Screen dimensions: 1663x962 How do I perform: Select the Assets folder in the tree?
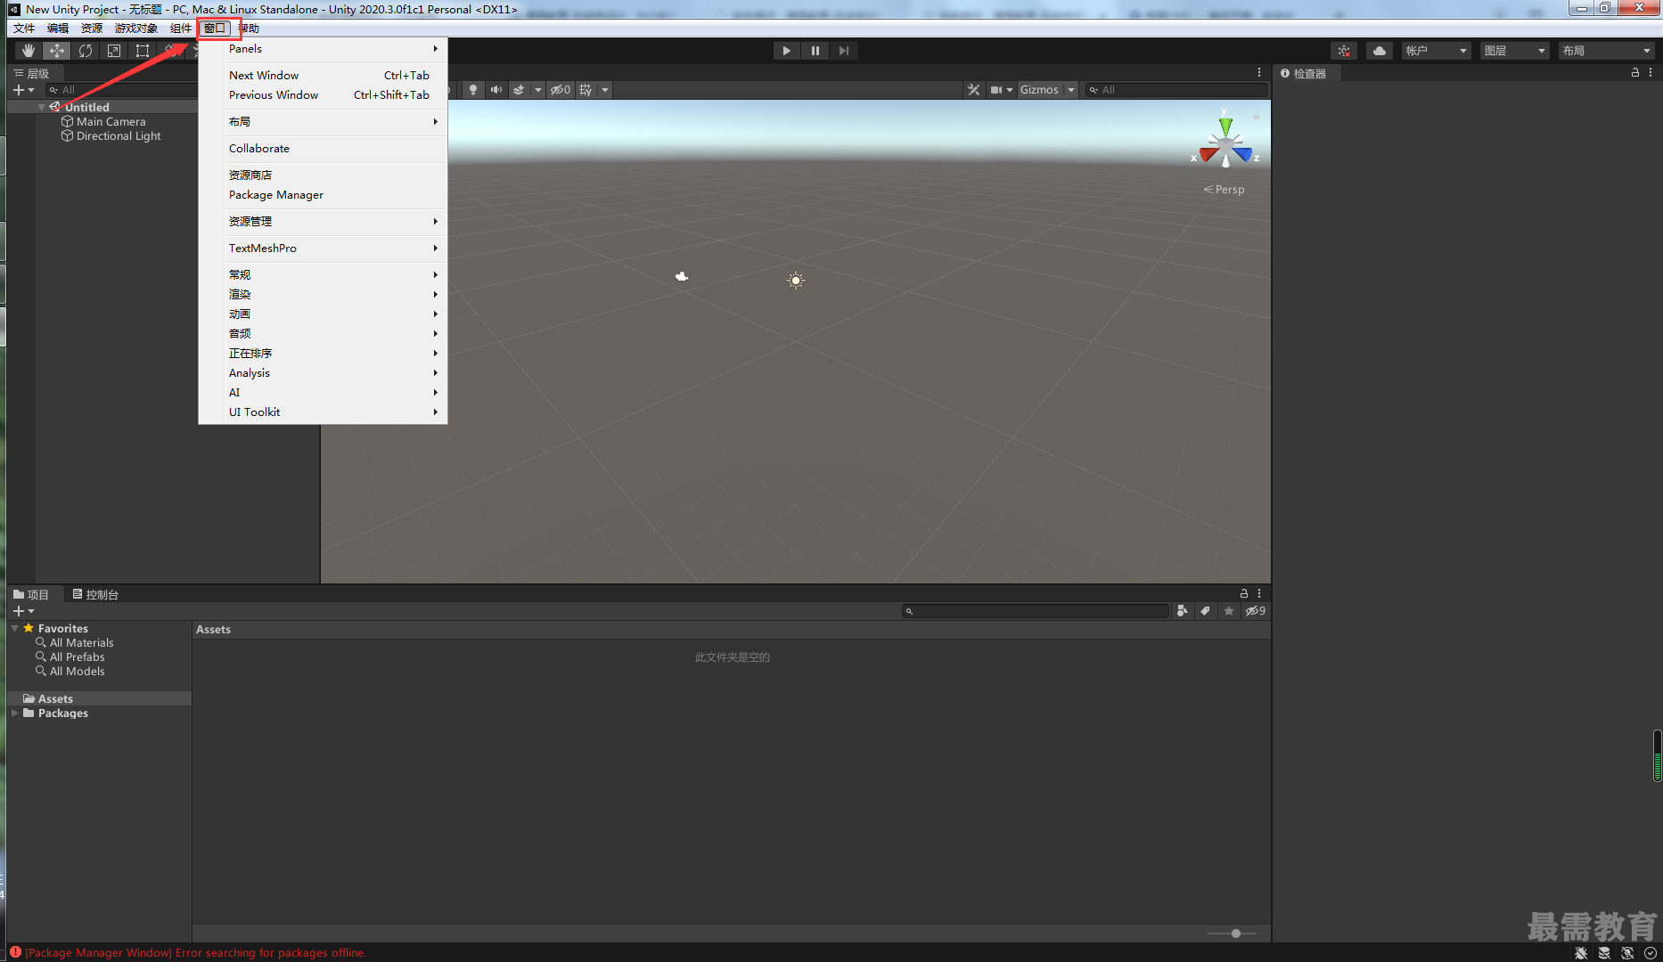pyautogui.click(x=55, y=699)
